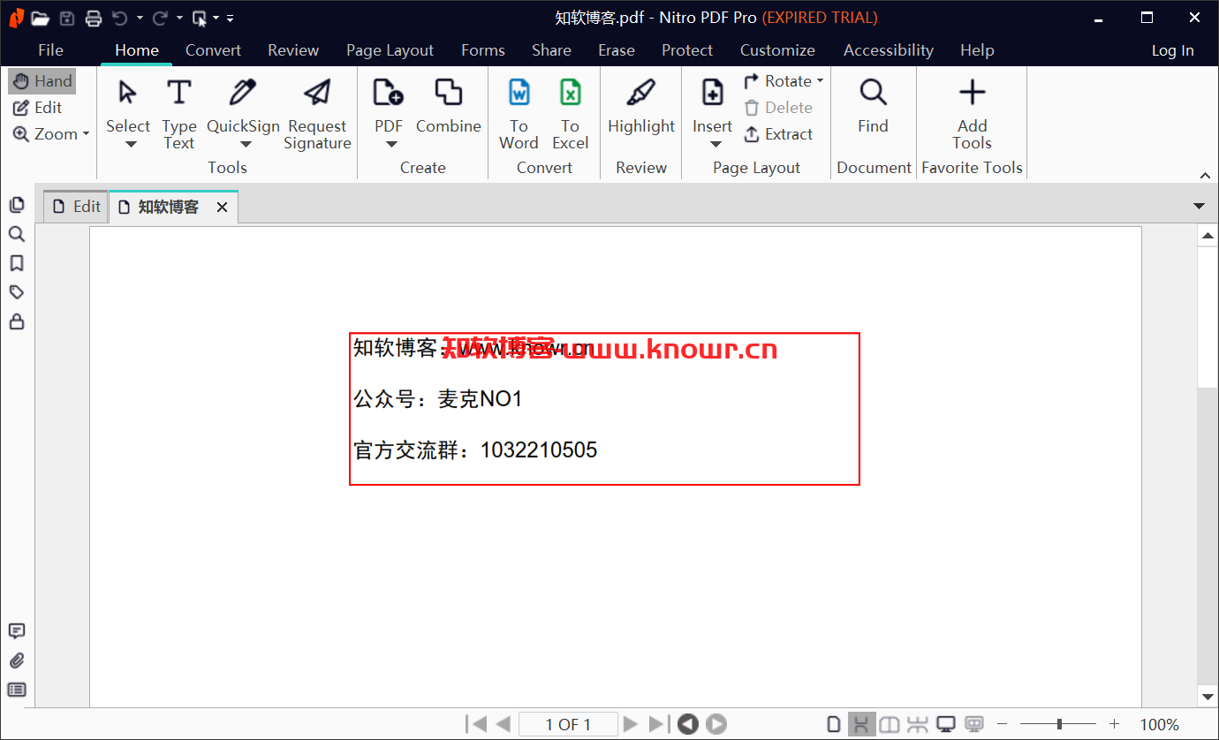
Task: Switch to the Edit document tab
Action: [76, 207]
